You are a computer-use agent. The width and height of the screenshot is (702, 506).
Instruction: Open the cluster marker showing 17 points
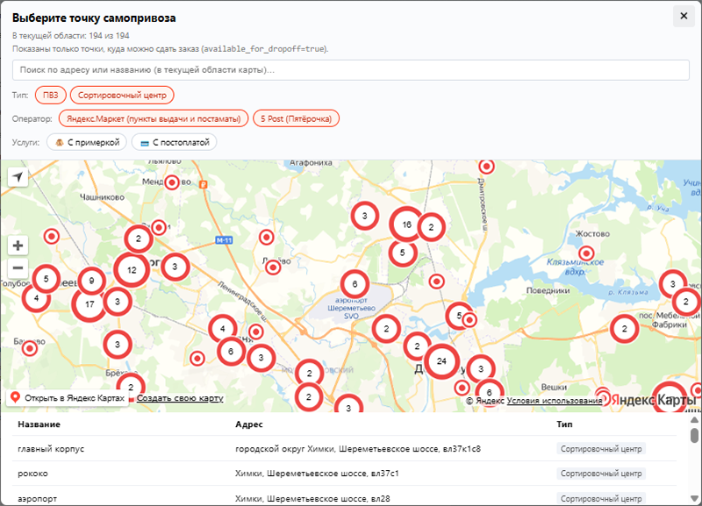point(90,304)
